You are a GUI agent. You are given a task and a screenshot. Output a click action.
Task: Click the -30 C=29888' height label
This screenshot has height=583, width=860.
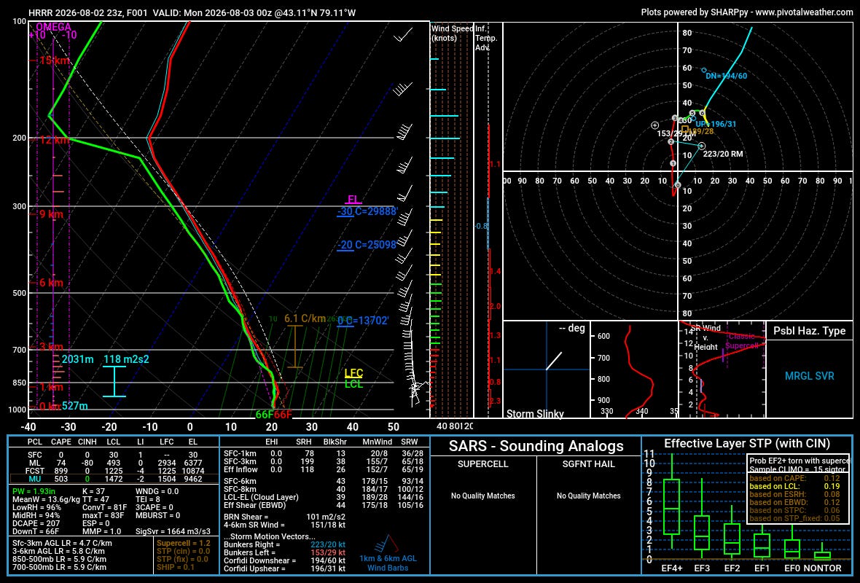[367, 211]
